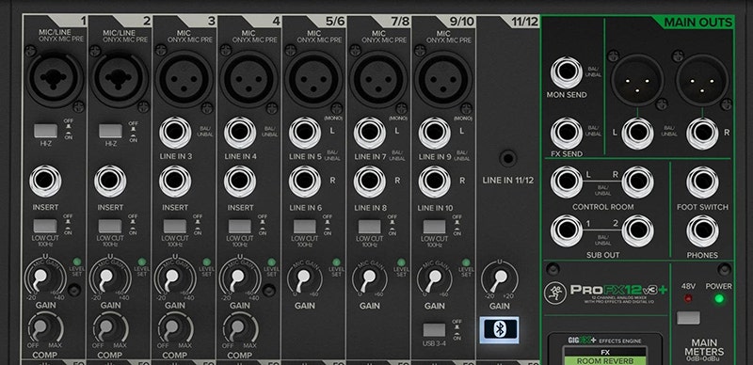Click the main out R quarter-inch jack
This screenshot has height=365, width=753.
tap(702, 133)
